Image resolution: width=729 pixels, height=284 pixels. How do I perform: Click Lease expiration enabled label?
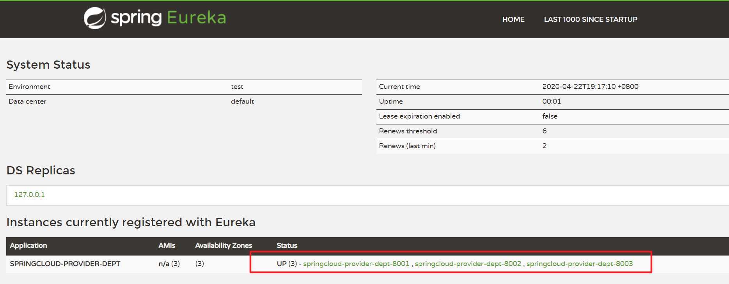[419, 116]
